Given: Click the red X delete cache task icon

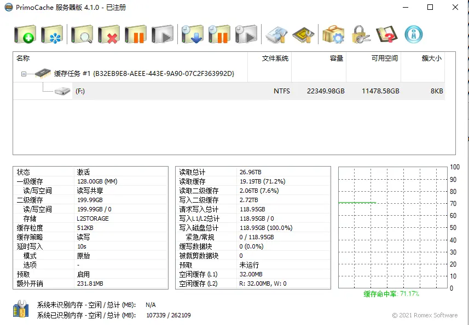Looking at the screenshot, I should coord(108,34).
